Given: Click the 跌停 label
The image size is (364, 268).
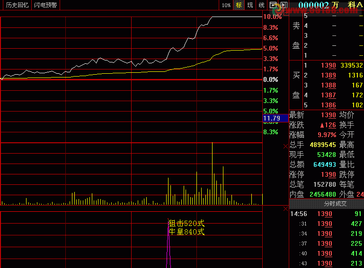Looking at the screenshot, I should [346, 174].
